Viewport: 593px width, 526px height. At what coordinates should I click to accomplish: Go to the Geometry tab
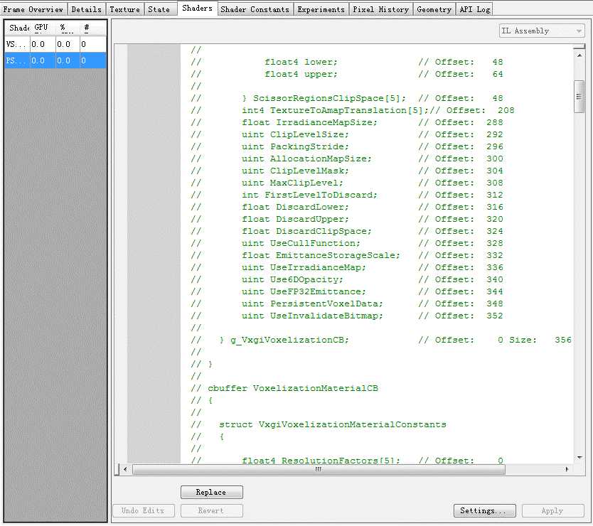[x=434, y=9]
